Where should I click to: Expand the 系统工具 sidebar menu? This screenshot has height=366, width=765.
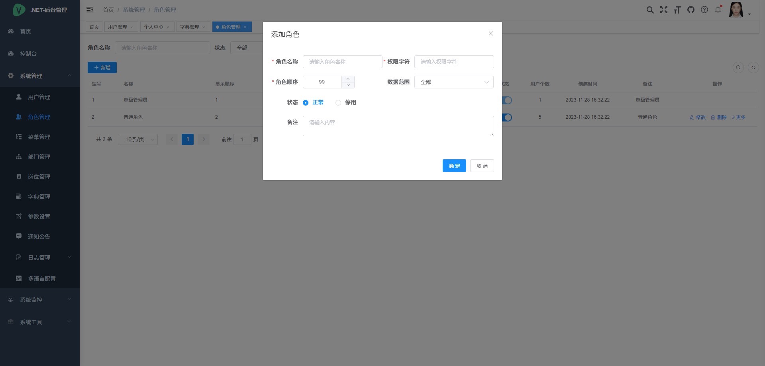click(69, 322)
